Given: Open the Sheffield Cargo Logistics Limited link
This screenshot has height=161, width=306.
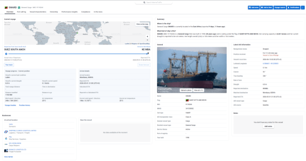Looking at the screenshot, I should pos(22,131).
